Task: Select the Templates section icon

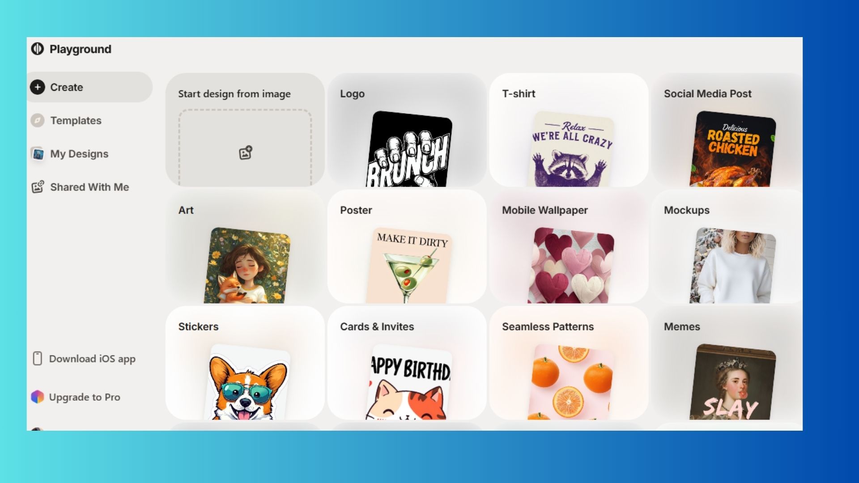Action: (37, 120)
